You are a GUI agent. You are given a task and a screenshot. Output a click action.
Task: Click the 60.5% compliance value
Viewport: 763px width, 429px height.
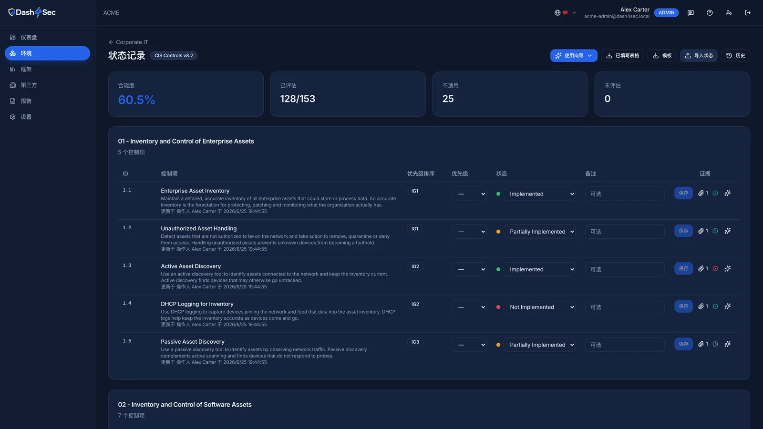(x=136, y=100)
